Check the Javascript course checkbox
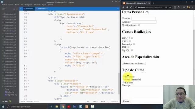The height and width of the screenshot is (109, 195). (134, 44)
